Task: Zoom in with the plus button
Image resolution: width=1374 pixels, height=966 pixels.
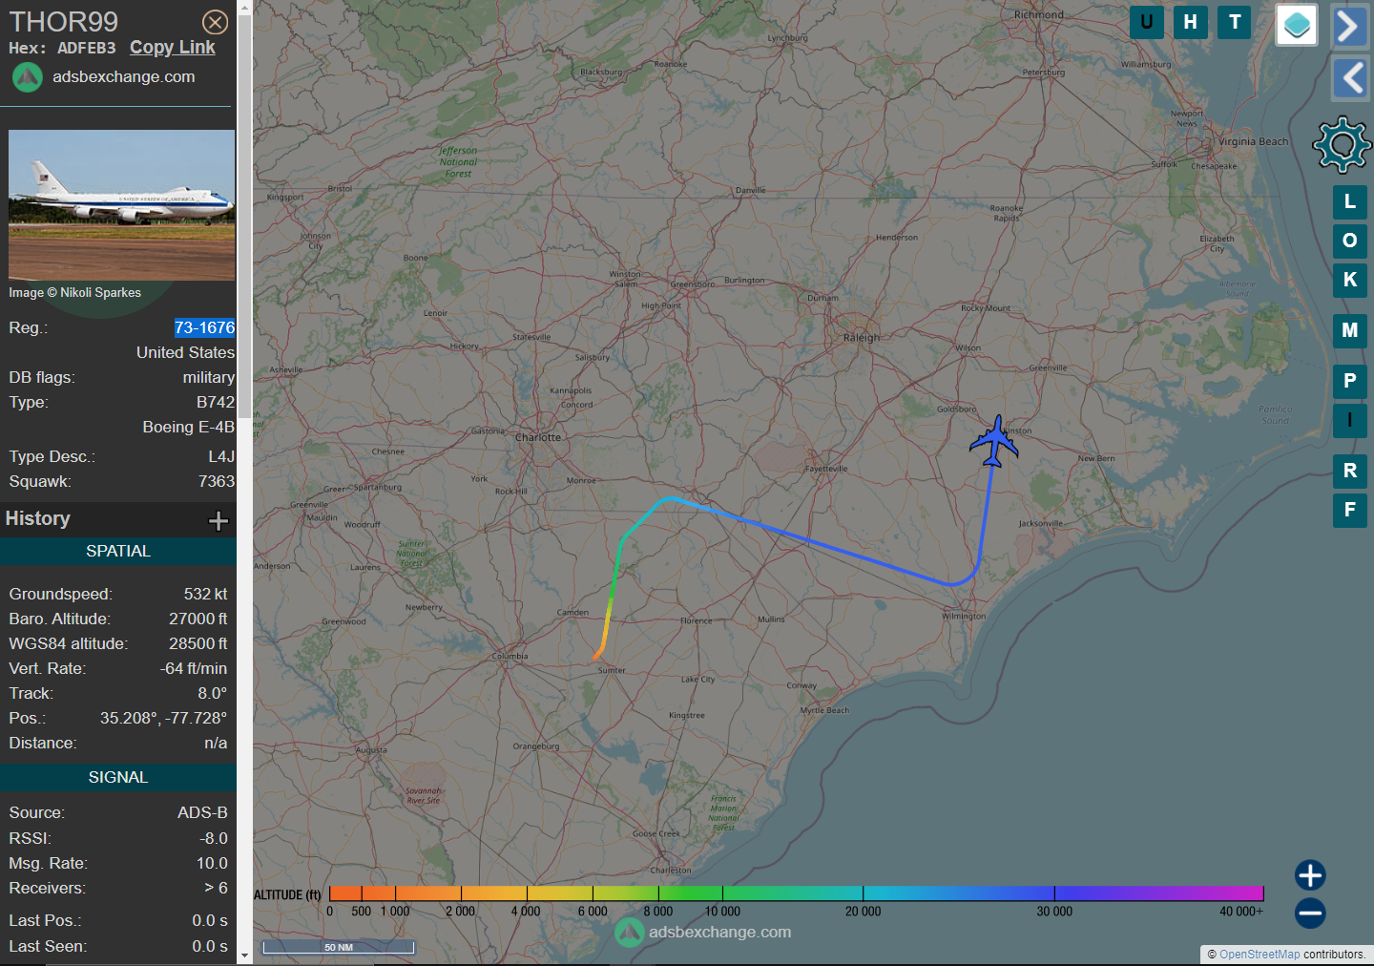Action: 1310,875
